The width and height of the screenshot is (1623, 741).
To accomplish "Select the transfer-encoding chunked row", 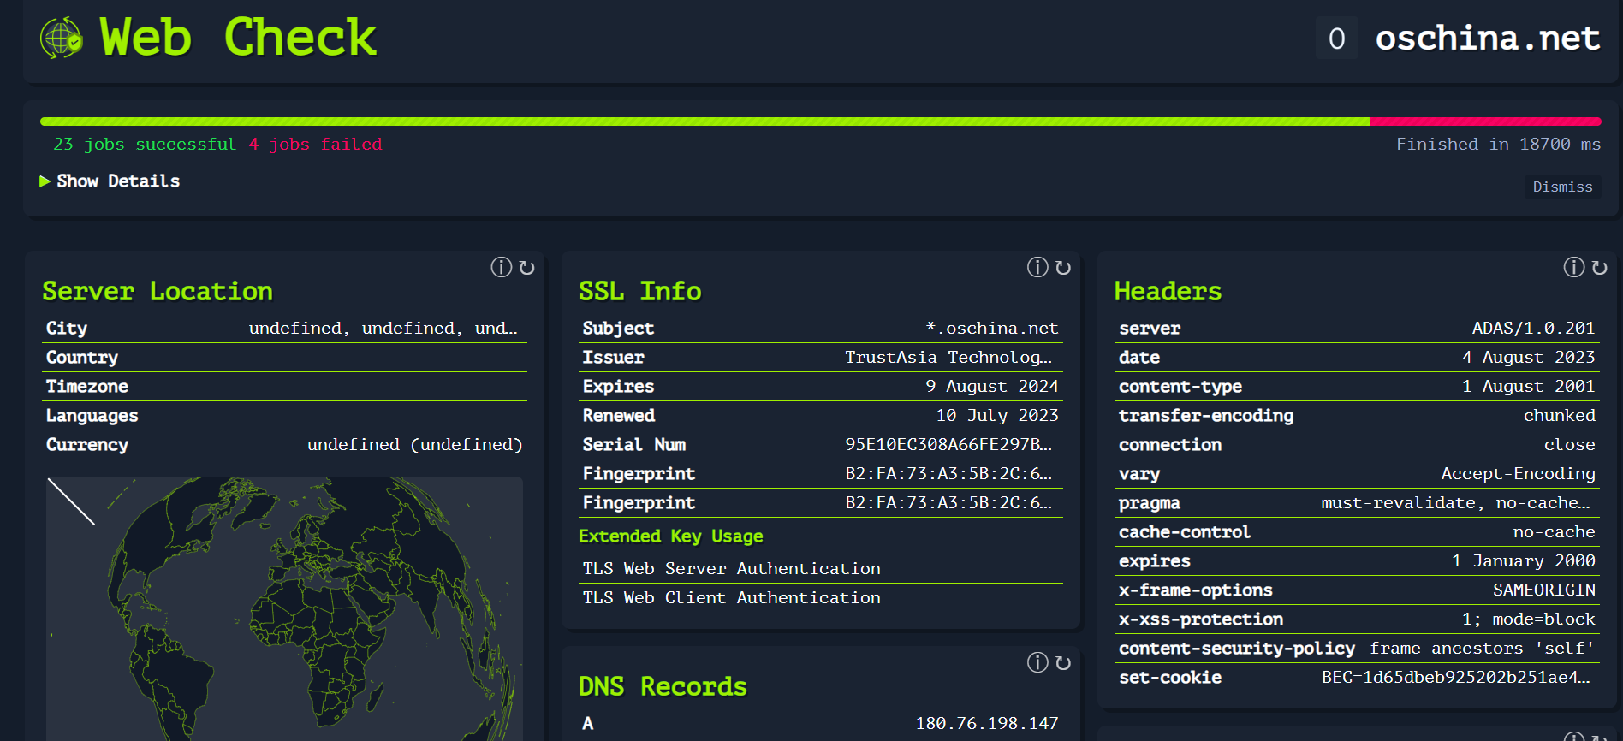I will 1357,416.
